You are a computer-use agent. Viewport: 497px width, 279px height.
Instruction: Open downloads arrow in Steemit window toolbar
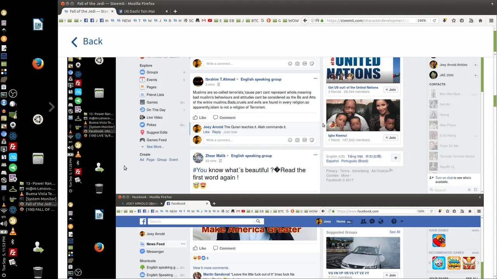(x=445, y=21)
